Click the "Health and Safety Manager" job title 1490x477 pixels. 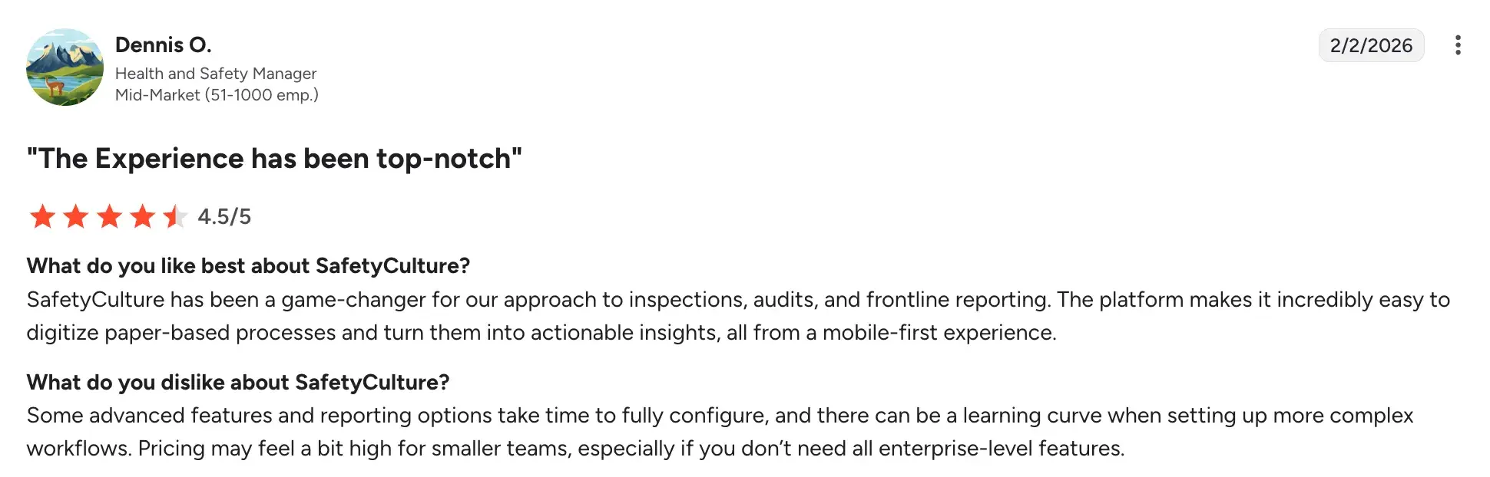pyautogui.click(x=216, y=74)
